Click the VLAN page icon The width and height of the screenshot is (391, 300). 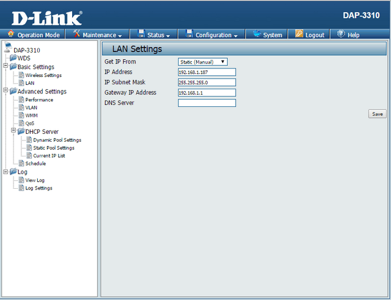(21, 108)
